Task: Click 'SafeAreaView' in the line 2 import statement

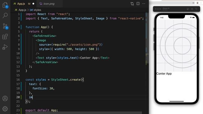Action: pyautogui.click(x=62, y=18)
